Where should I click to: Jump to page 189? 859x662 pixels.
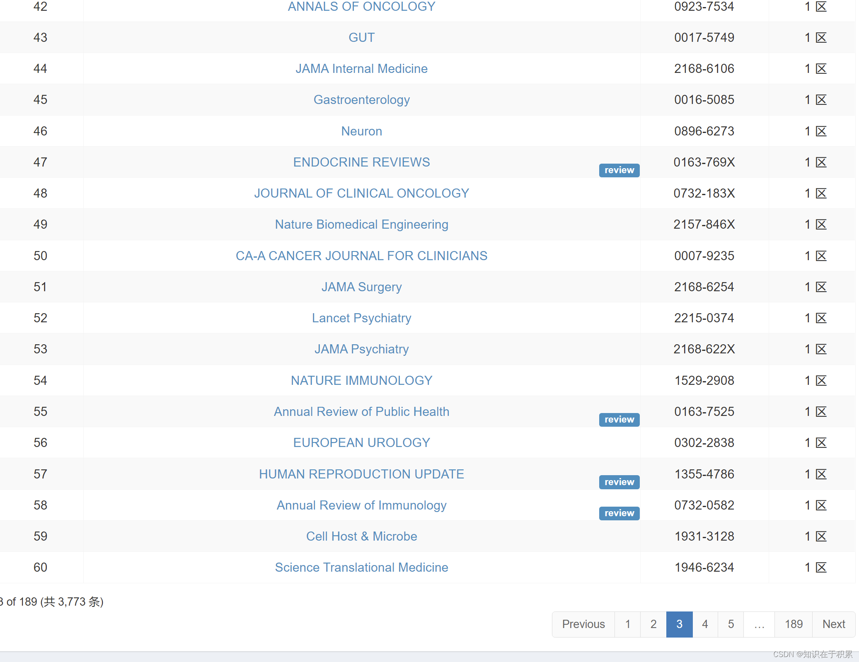coord(794,624)
